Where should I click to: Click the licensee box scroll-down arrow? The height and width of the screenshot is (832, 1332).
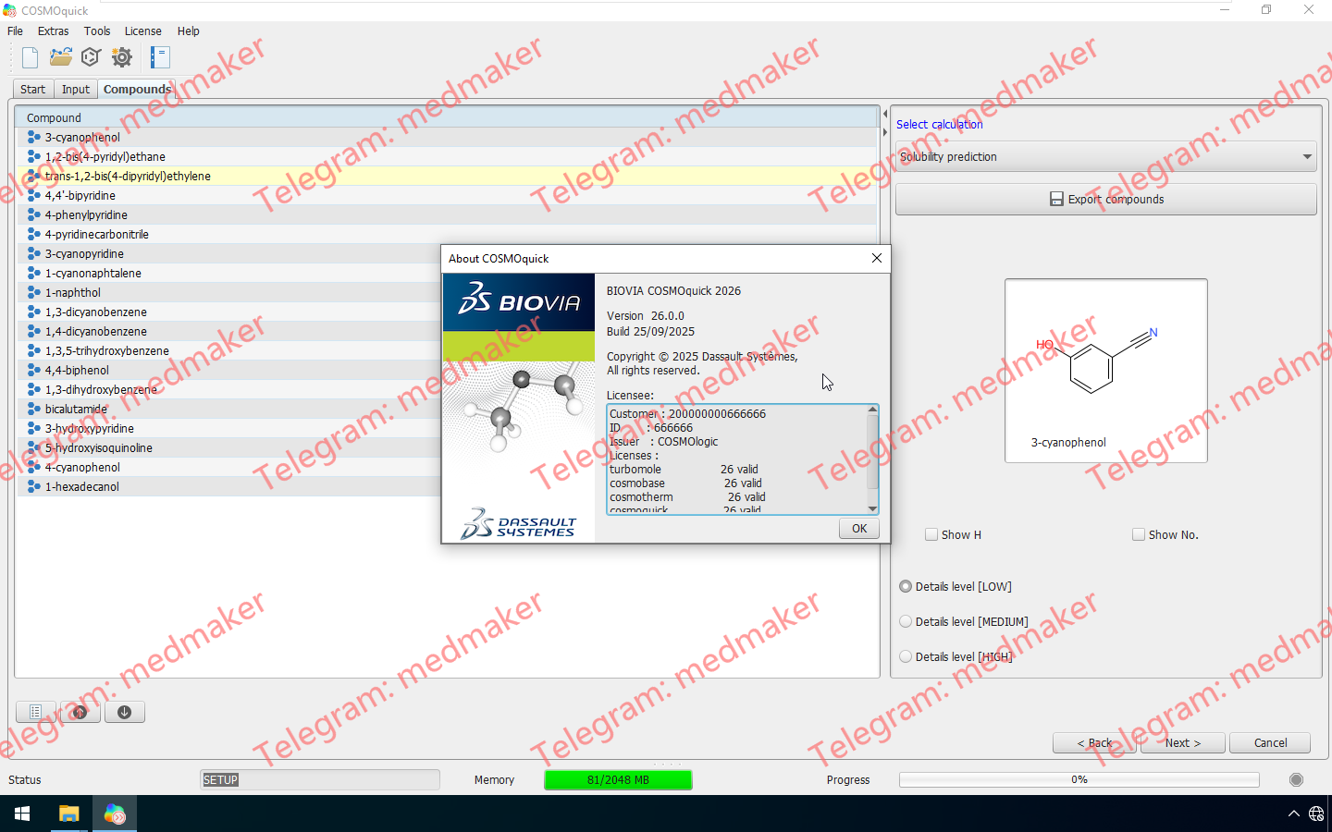click(x=872, y=508)
